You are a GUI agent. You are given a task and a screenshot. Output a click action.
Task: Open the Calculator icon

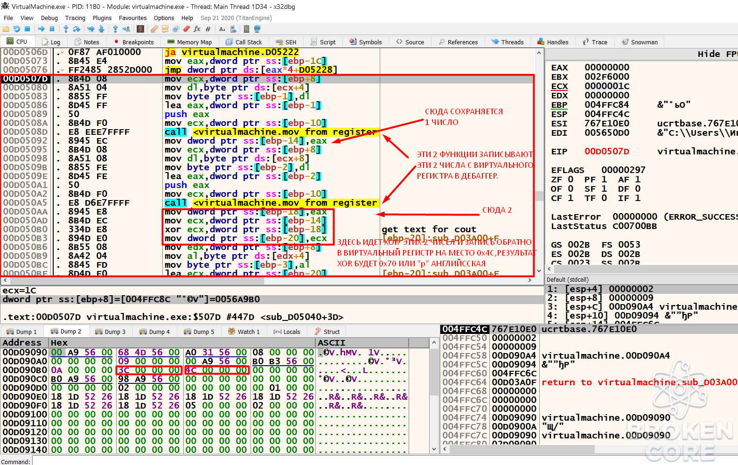[246, 29]
